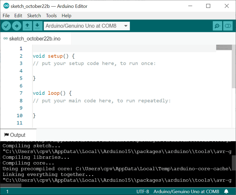Click the UTF-8 encoding in status bar
The image size is (236, 195).
[x=143, y=191]
